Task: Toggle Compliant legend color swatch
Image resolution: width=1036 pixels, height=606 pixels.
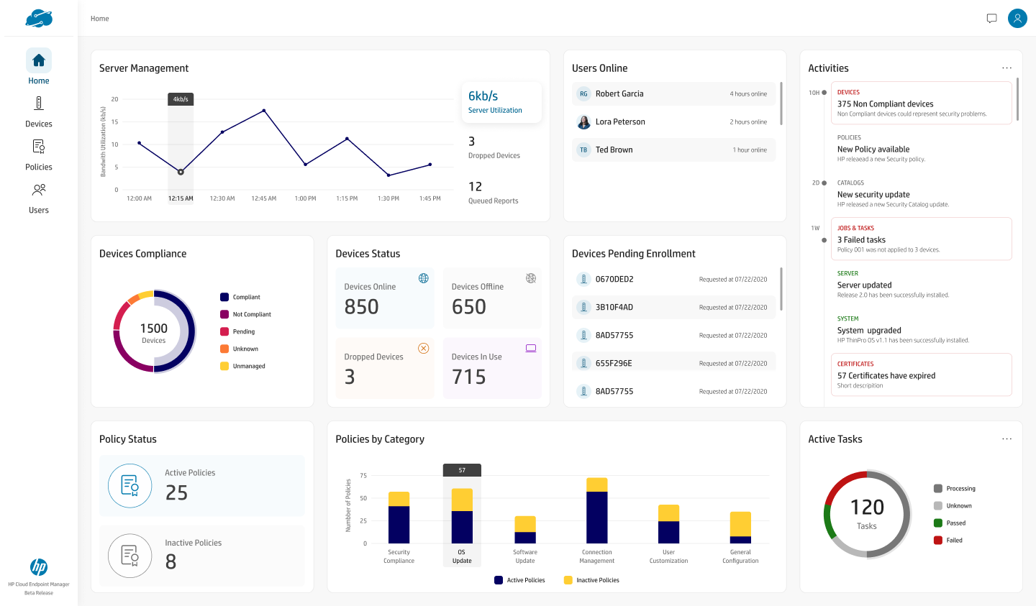Action: 224,297
